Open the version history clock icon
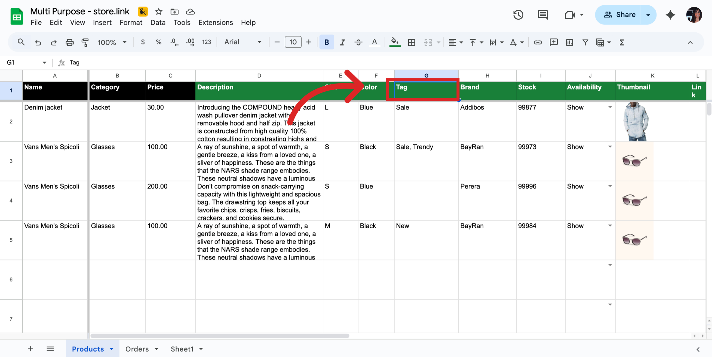The height and width of the screenshot is (357, 712). [x=518, y=15]
